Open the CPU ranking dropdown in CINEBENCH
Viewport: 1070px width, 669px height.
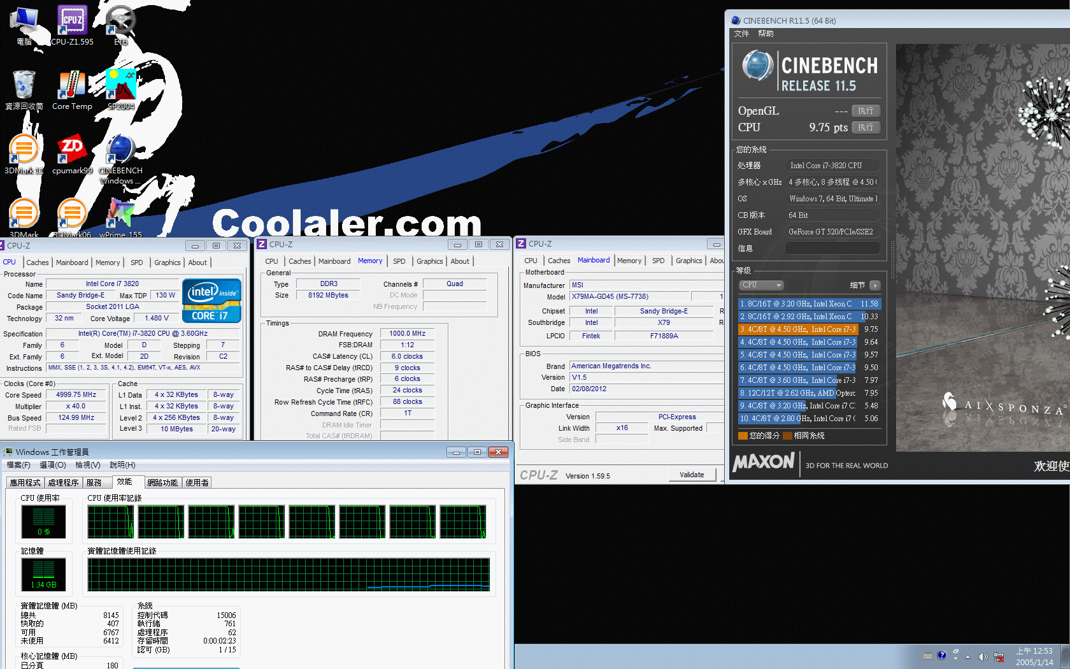[x=761, y=285]
